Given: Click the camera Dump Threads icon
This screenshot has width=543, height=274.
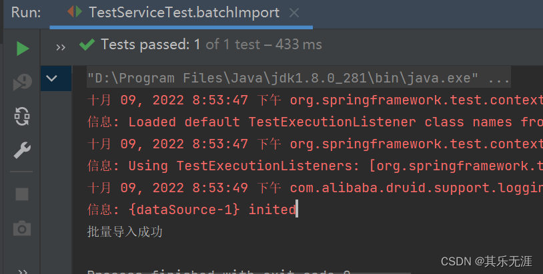Looking at the screenshot, I should 23,229.
